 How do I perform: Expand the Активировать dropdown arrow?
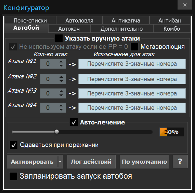60,162
